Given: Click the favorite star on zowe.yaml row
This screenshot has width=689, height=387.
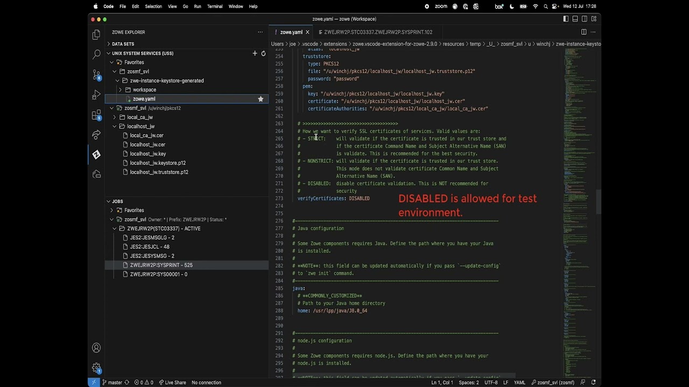Looking at the screenshot, I should pyautogui.click(x=261, y=99).
